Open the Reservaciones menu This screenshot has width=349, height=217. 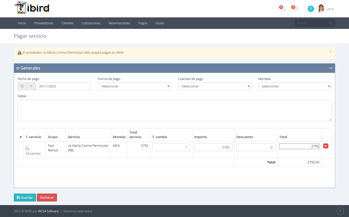click(119, 23)
